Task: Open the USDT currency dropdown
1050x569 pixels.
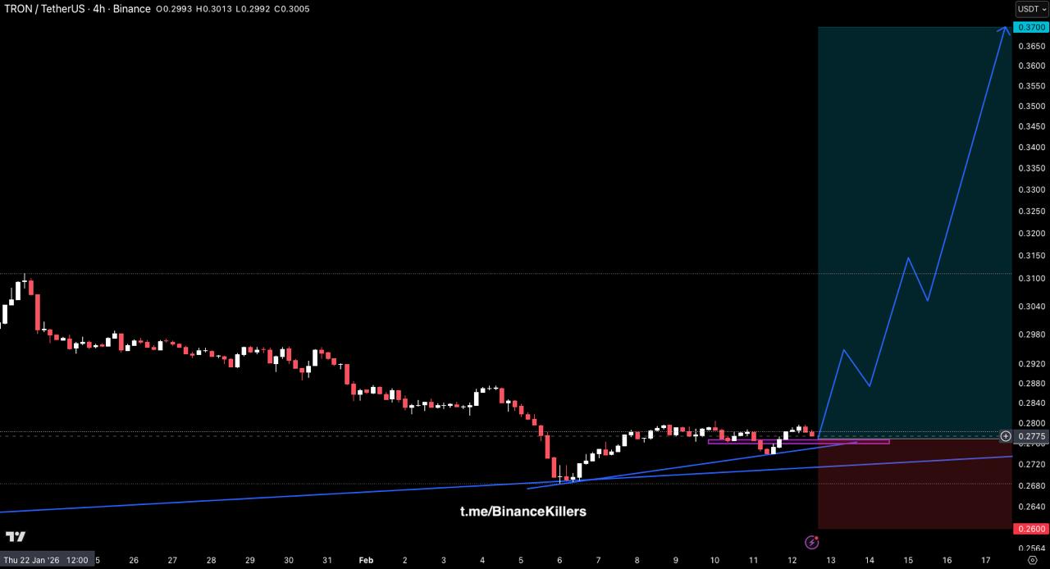Action: 1031,9
